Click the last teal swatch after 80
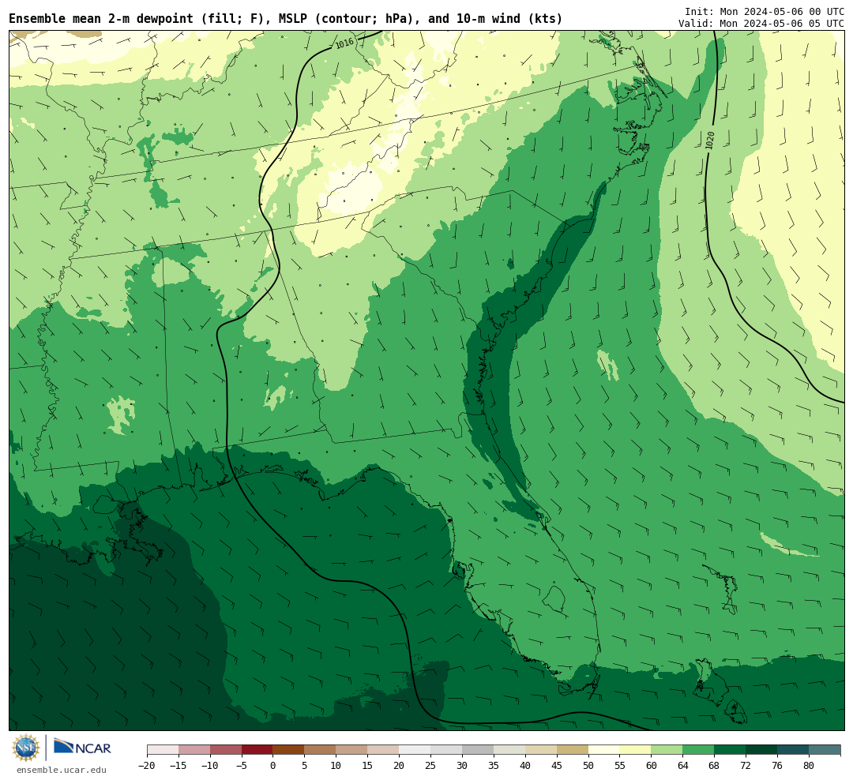The height and width of the screenshot is (780, 853). click(825, 750)
